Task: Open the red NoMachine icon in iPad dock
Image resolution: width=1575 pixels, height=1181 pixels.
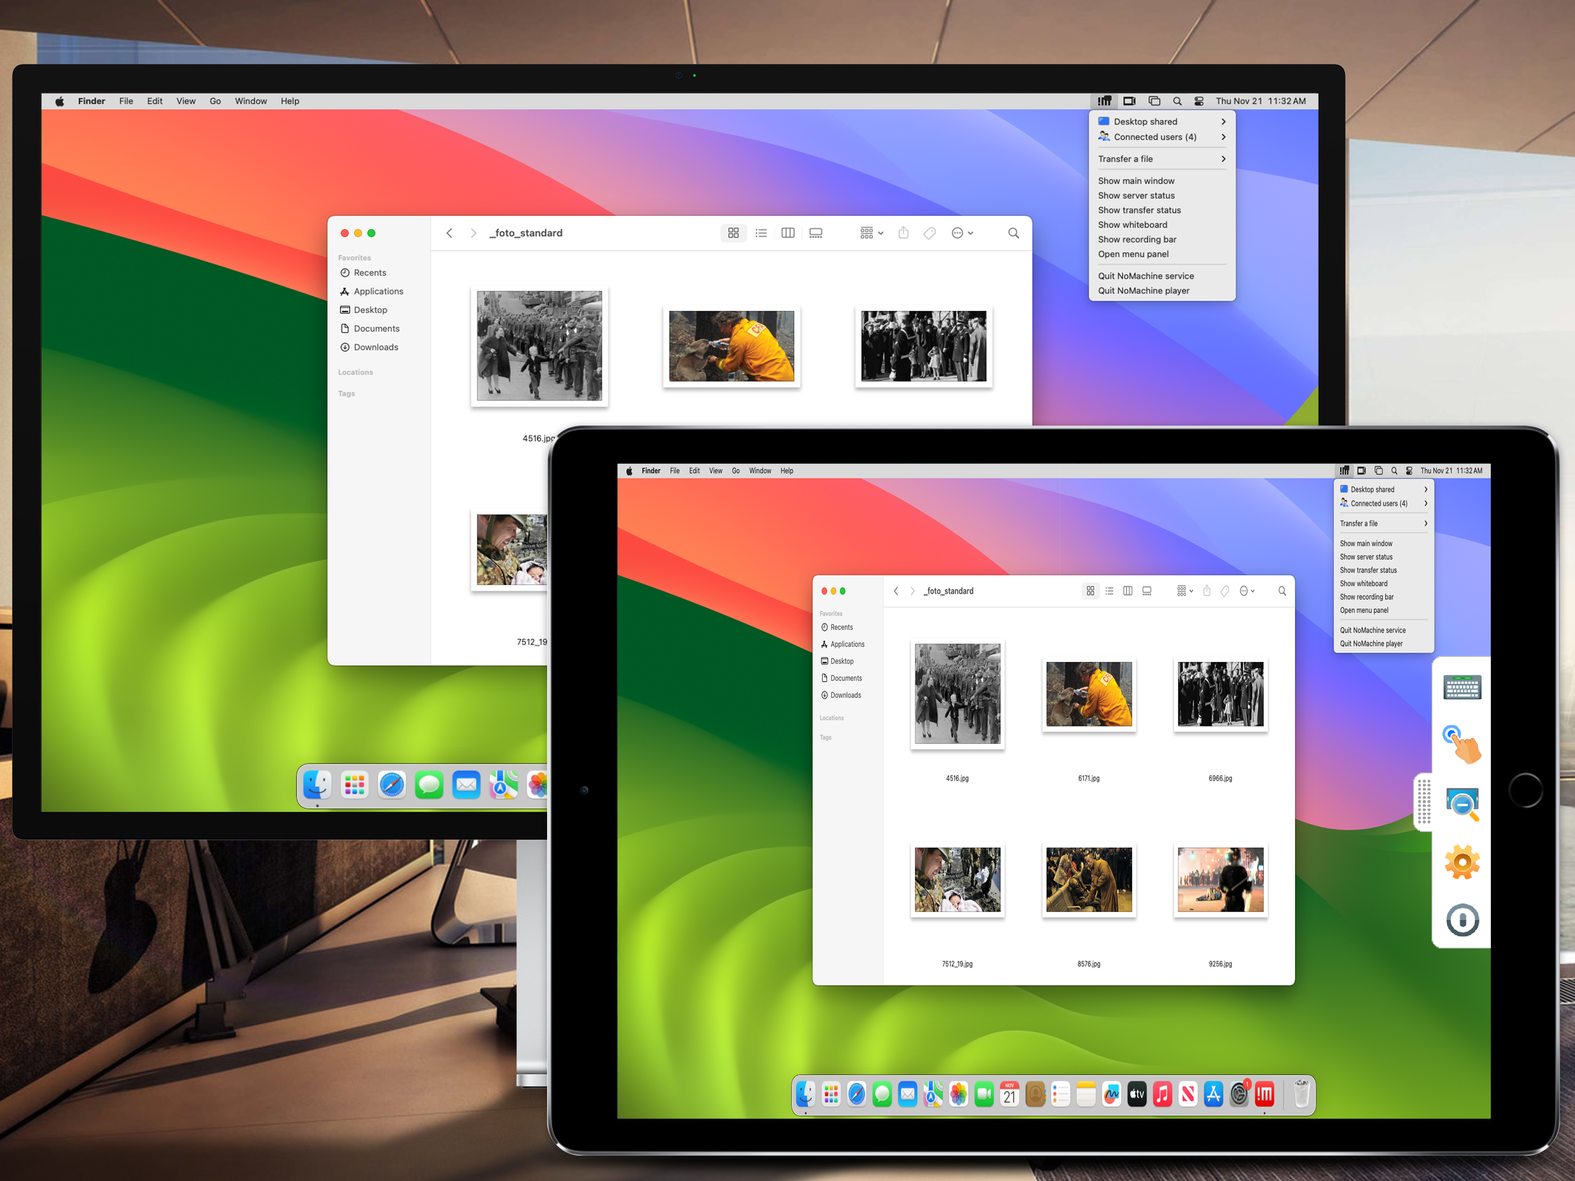Action: 1265,1094
